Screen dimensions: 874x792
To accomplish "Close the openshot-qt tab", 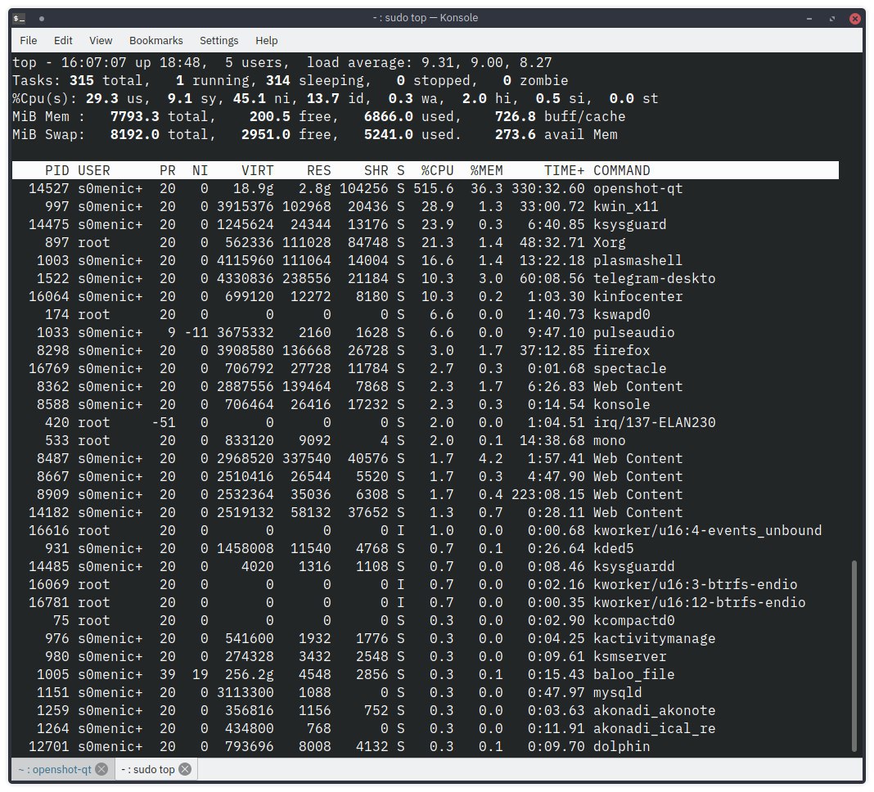I will [x=101, y=769].
